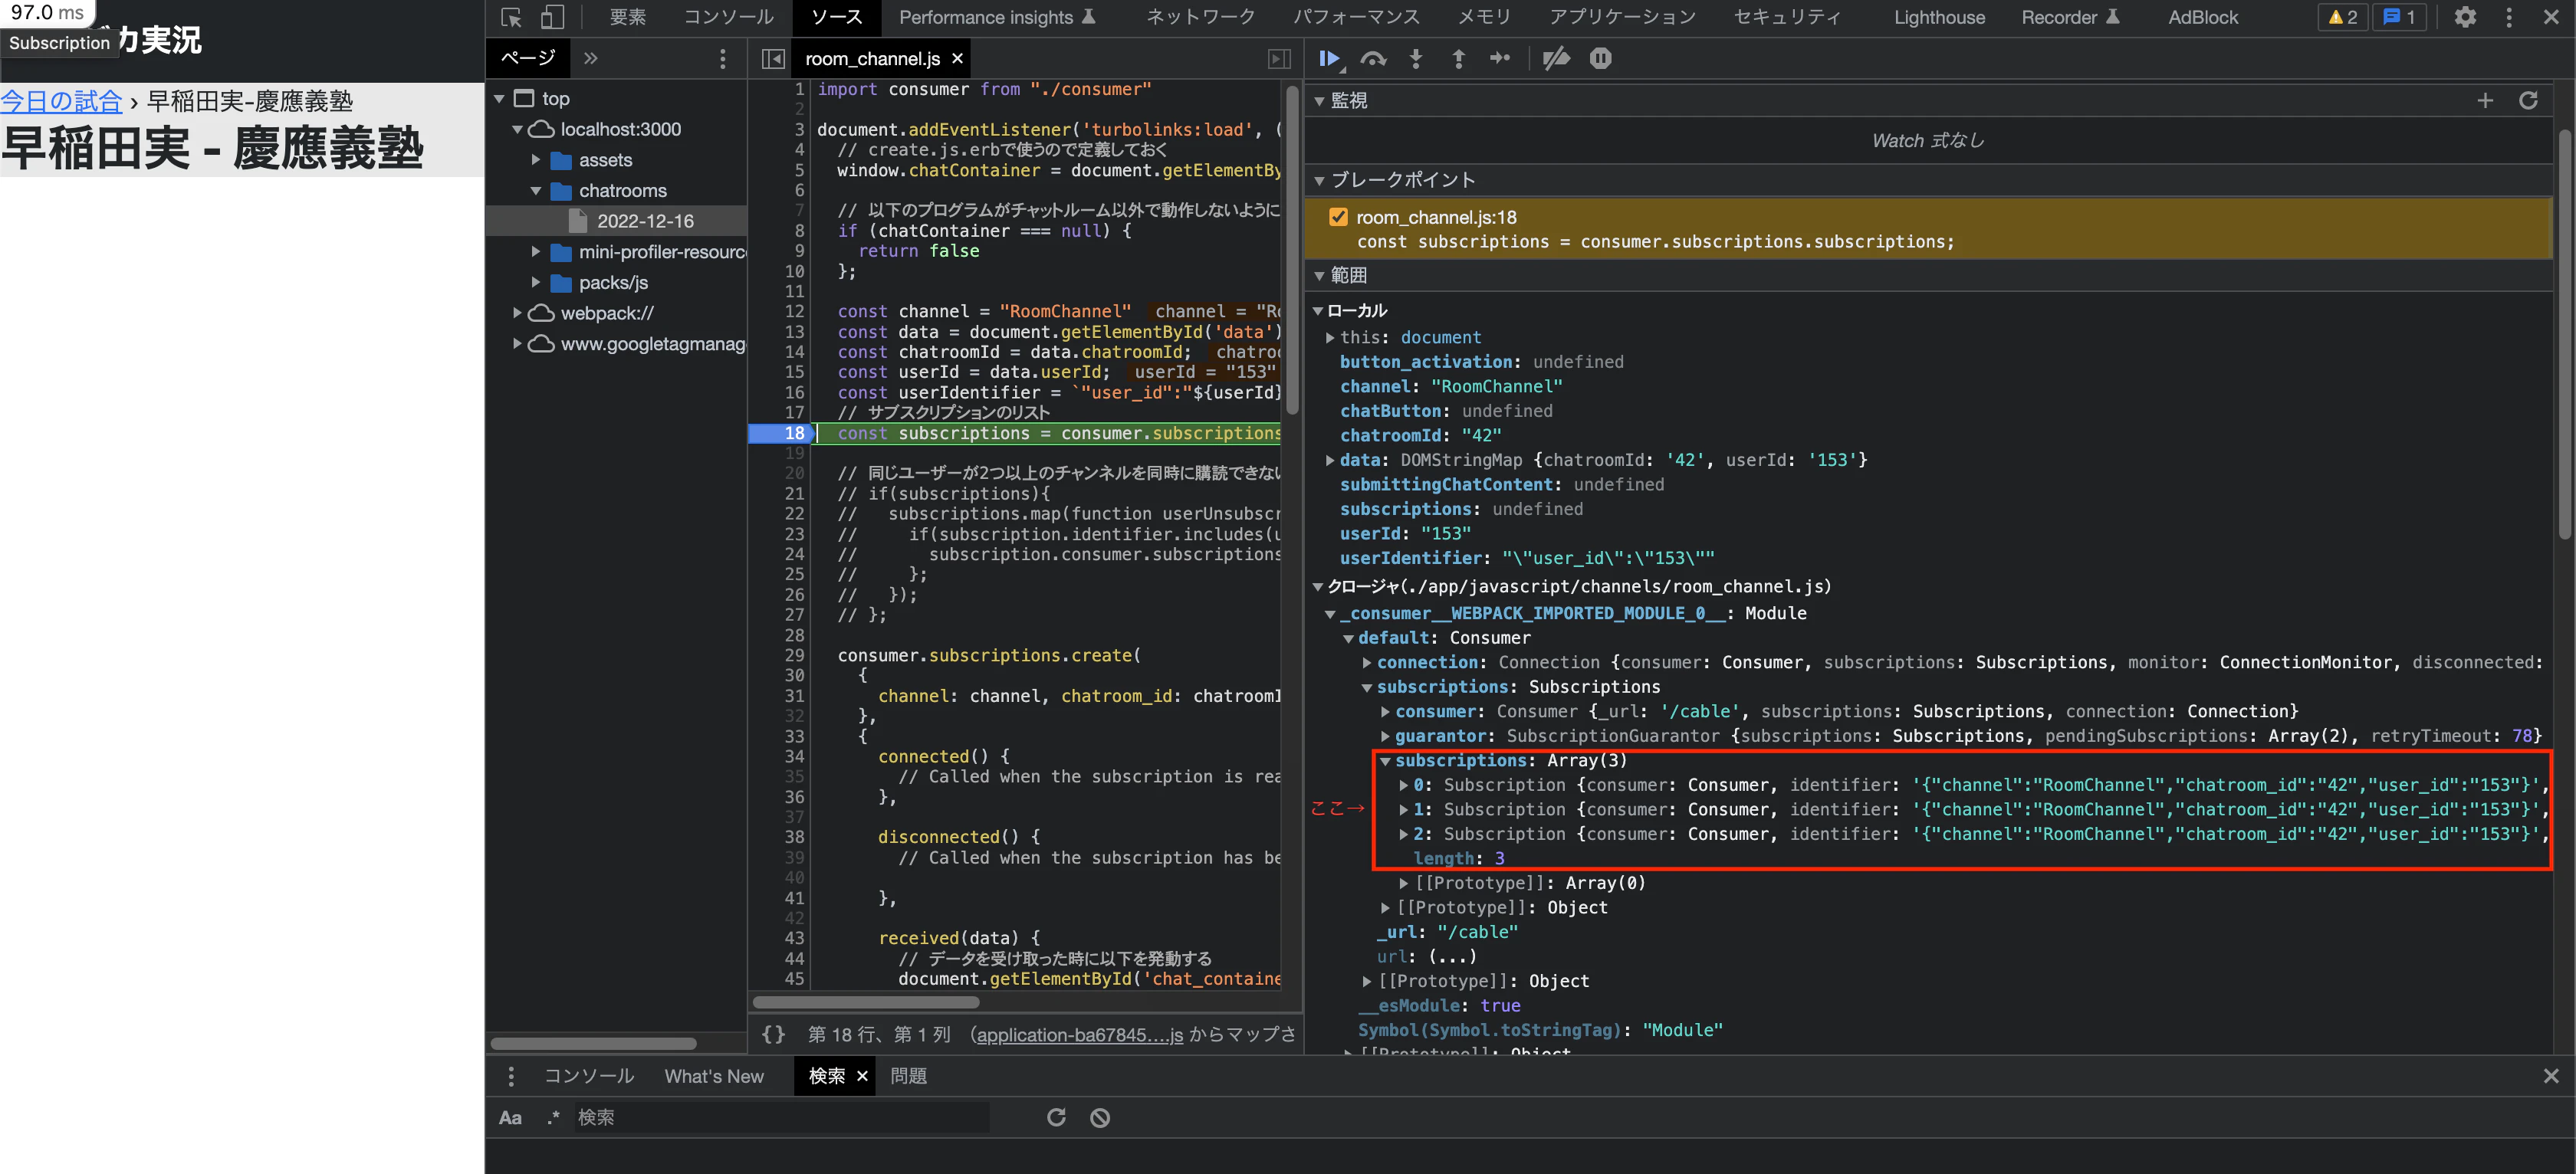
Task: Select the 2022-12-16 file in tree
Action: coord(645,221)
